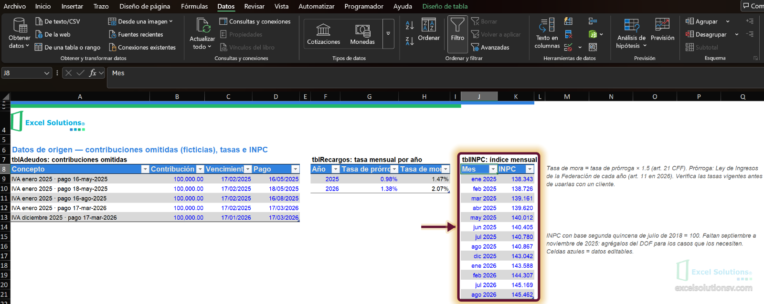
Task: Expand the Name Box dropdown
Action: pos(47,73)
